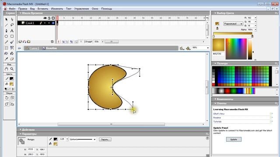Collapse the Палитра panel
Screen dimensions: 280x157
point(215,63)
